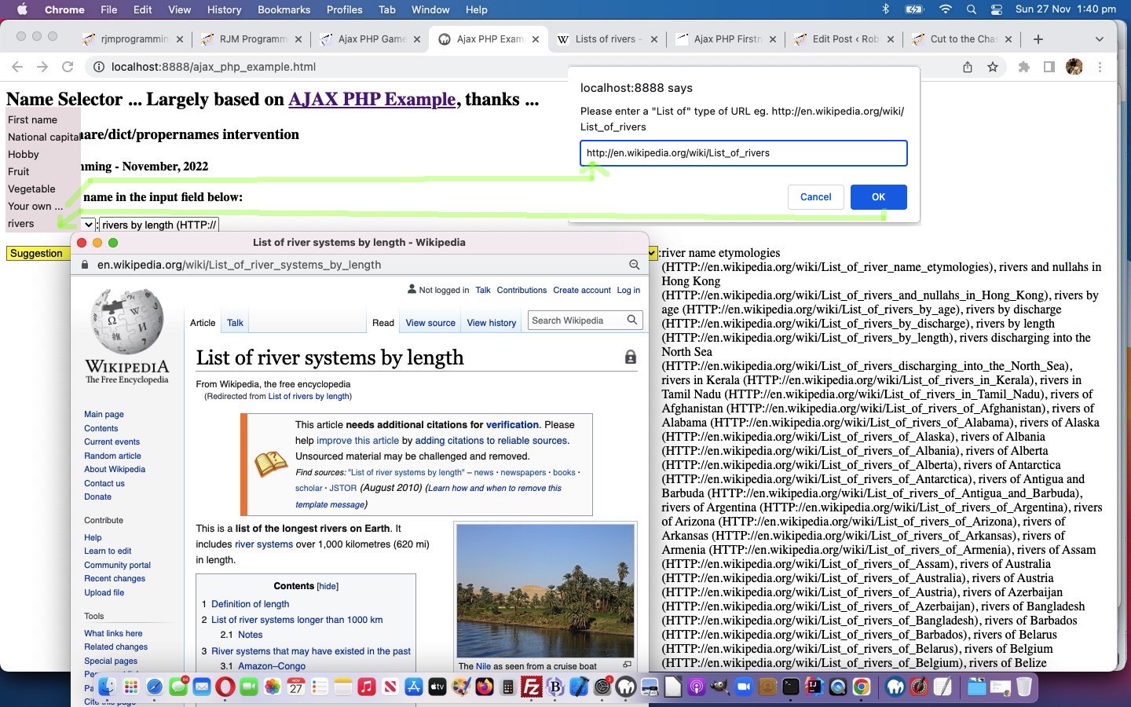Viewport: 1131px width, 707px height.
Task: Click the Nile cruise boat thumbnail
Action: tap(545, 591)
